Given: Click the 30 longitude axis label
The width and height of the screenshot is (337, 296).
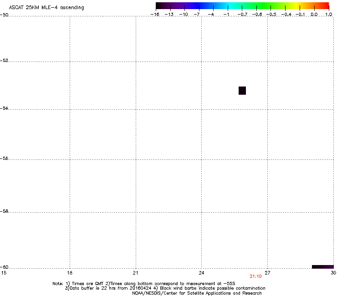Looking at the screenshot, I should [333, 273].
